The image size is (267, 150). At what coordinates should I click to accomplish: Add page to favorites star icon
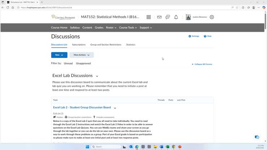click(237, 8)
